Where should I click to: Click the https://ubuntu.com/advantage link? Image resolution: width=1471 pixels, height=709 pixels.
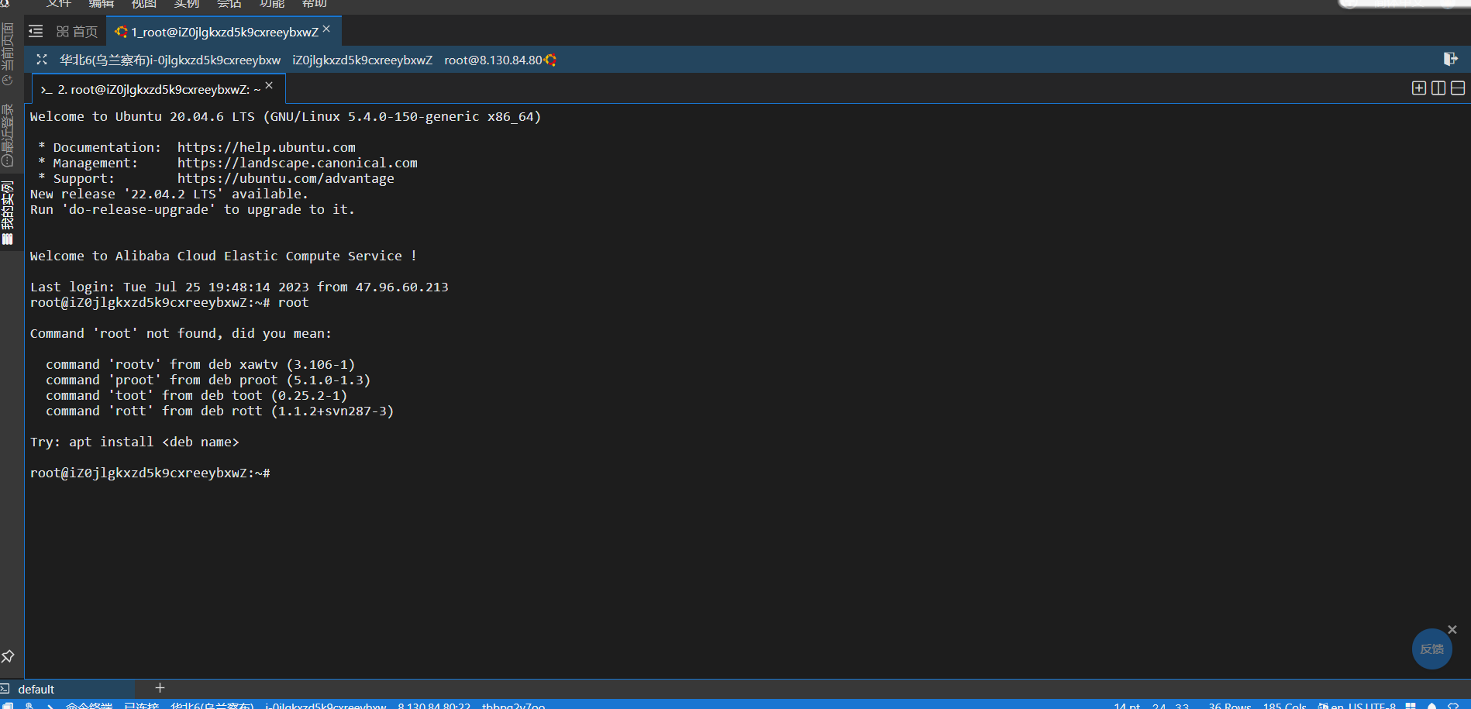(286, 178)
